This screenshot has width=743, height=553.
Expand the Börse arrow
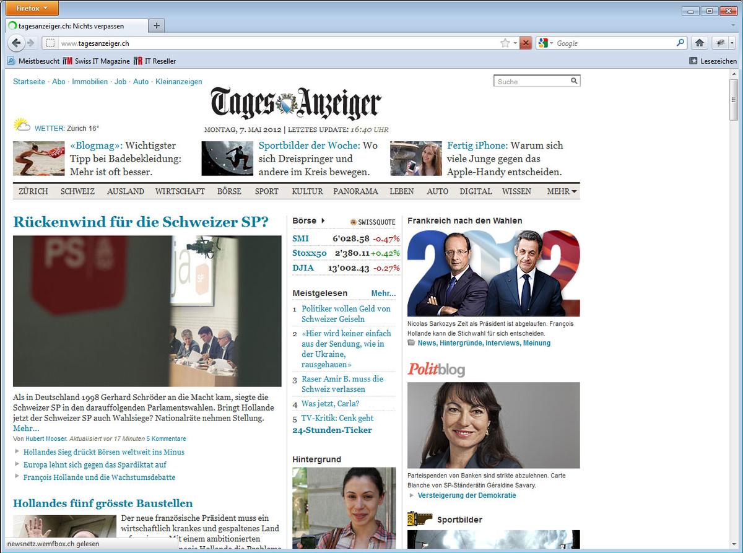tap(323, 220)
